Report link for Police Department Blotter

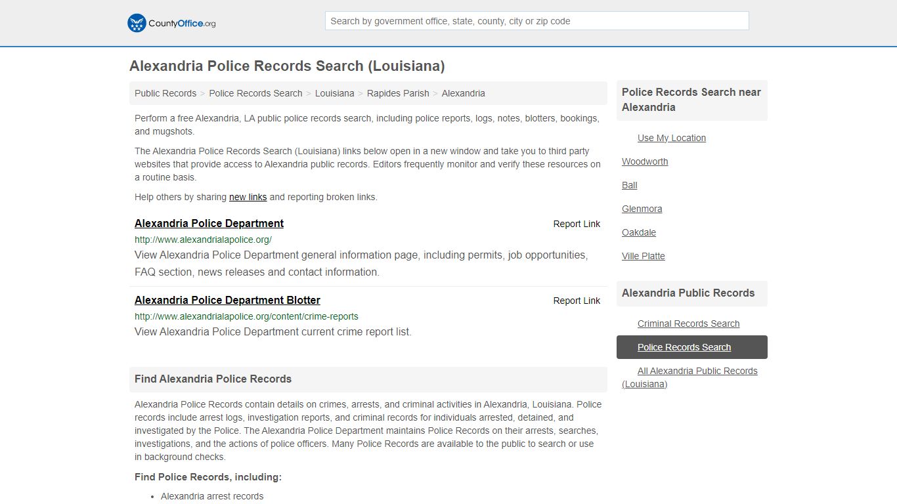(x=577, y=301)
